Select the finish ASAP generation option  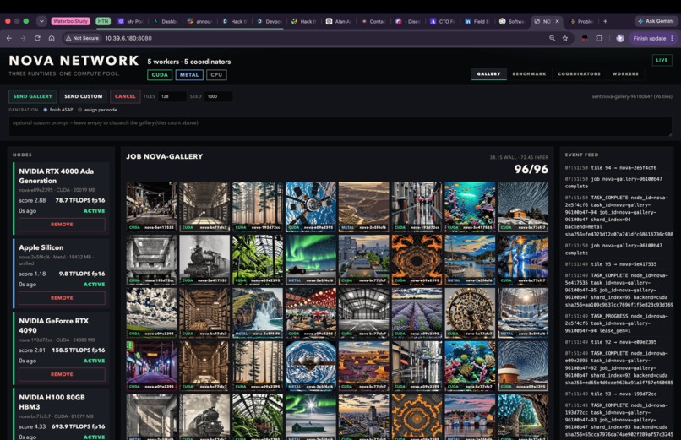point(58,110)
